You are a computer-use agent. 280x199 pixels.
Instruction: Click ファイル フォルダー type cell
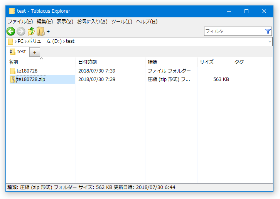pos(169,71)
